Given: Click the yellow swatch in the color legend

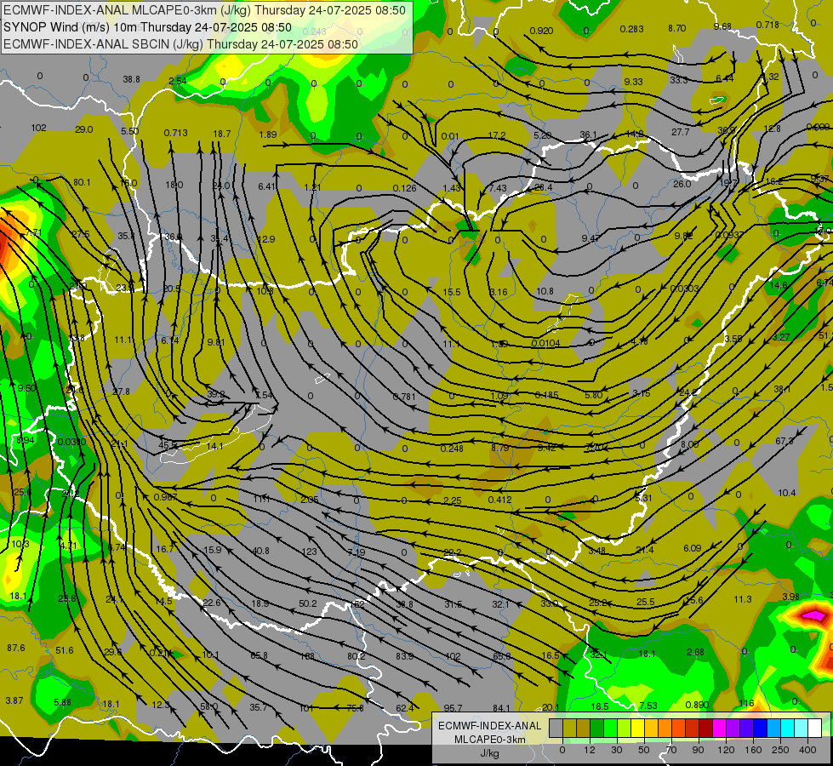Looking at the screenshot, I should (638, 728).
